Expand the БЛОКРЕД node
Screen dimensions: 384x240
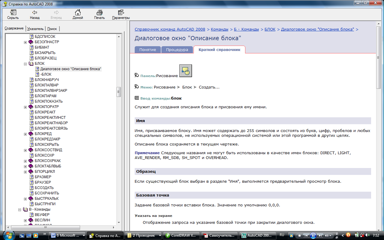(x=25, y=134)
